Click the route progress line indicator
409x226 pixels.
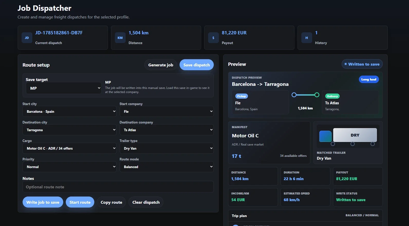pos(305,95)
